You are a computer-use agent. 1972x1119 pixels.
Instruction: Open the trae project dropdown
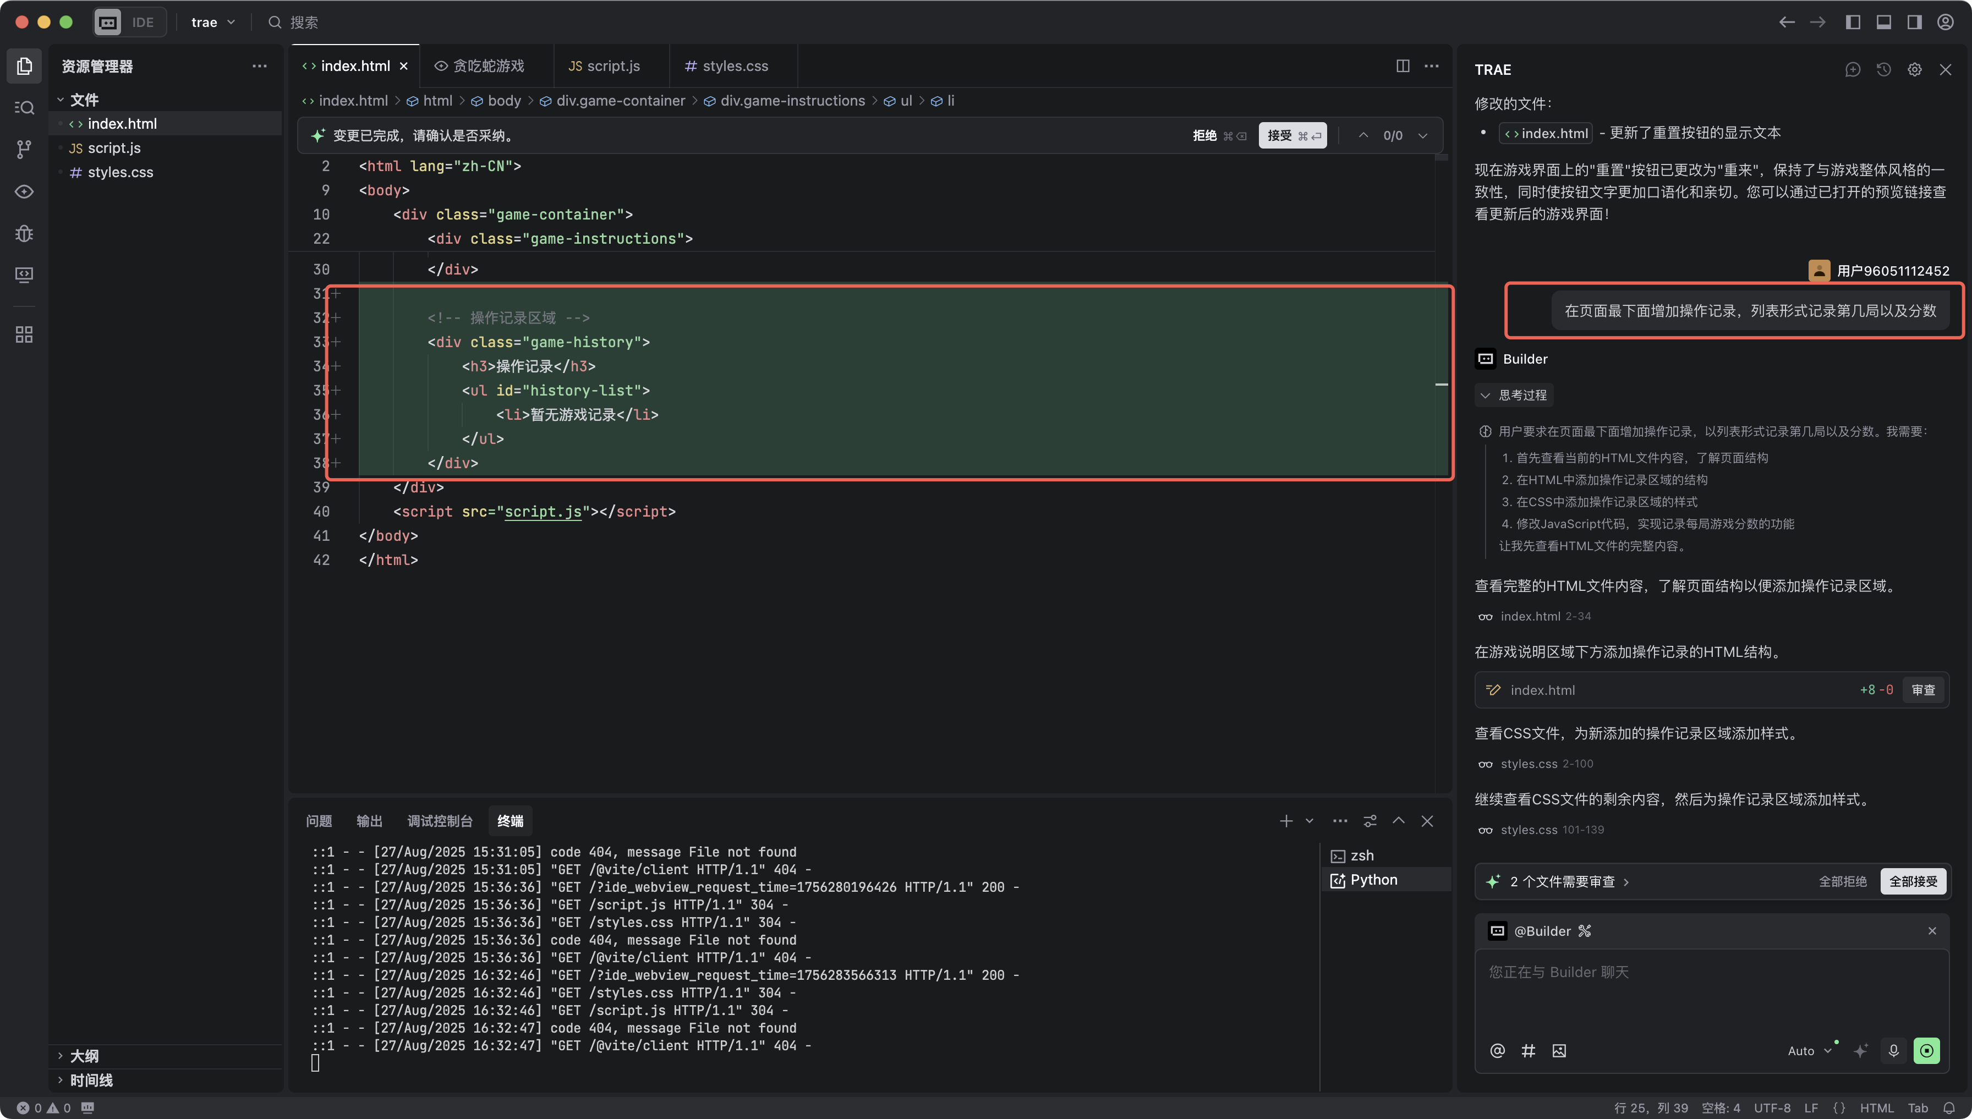(x=213, y=23)
